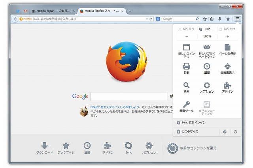
Task: Expand the URL bar history dropdown arrow
Action: pos(146,19)
